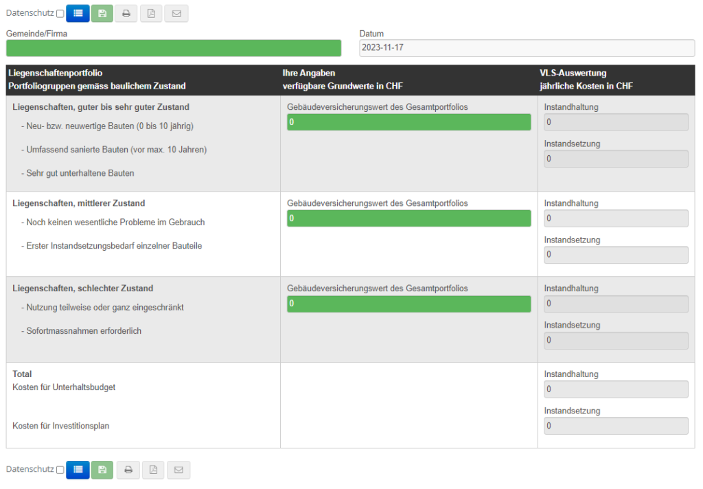Click Instandhaltung field in the Total row

(616, 389)
